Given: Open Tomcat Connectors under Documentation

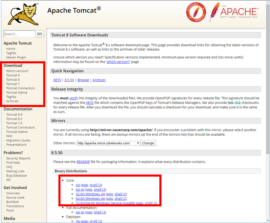Looking at the screenshot, I should click(x=20, y=127).
